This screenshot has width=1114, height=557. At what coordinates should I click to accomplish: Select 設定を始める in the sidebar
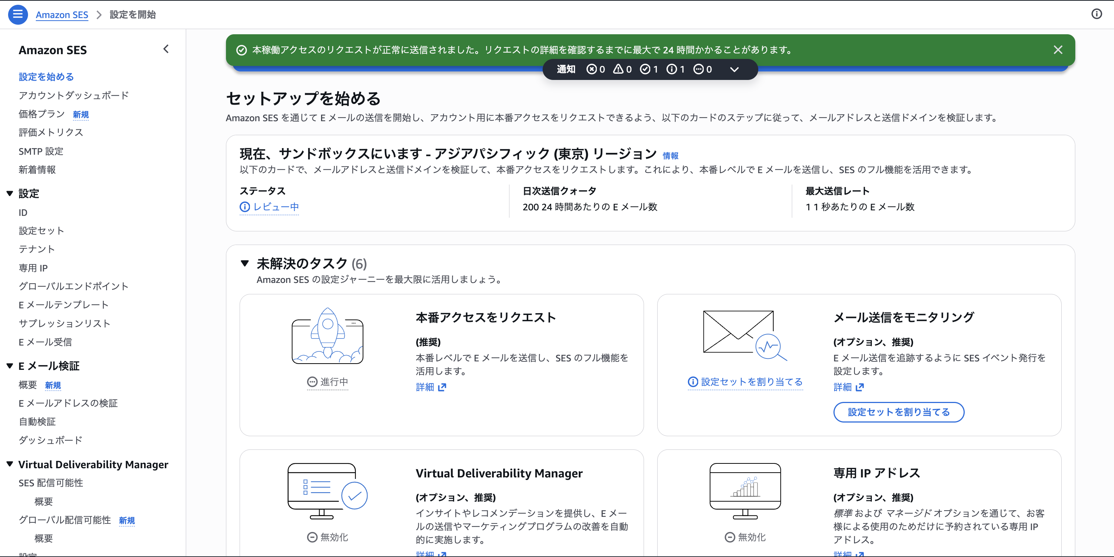click(x=46, y=77)
